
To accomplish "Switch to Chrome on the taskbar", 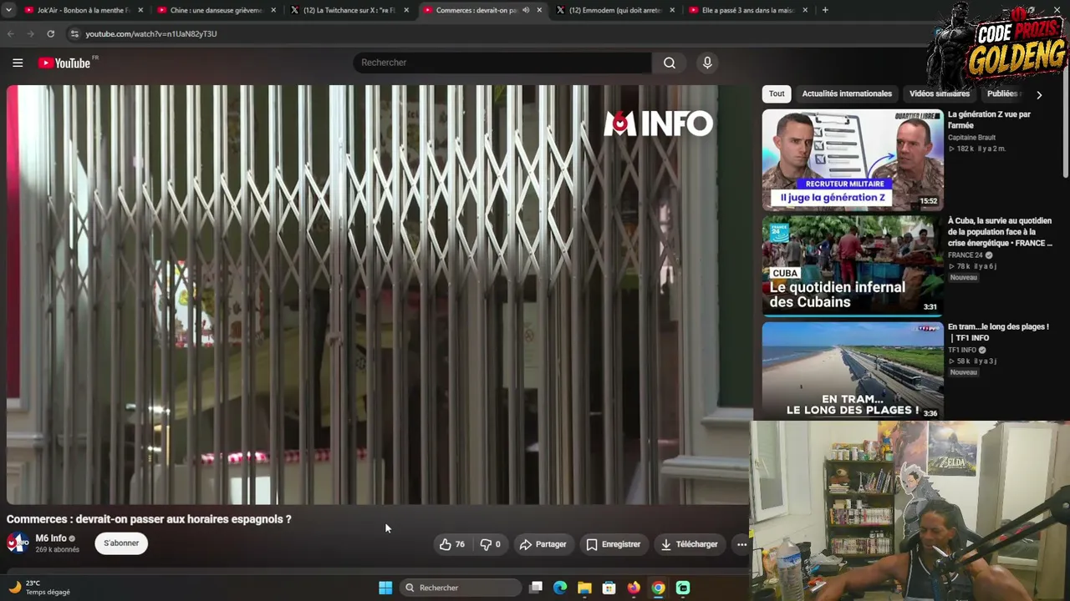I will 658,588.
